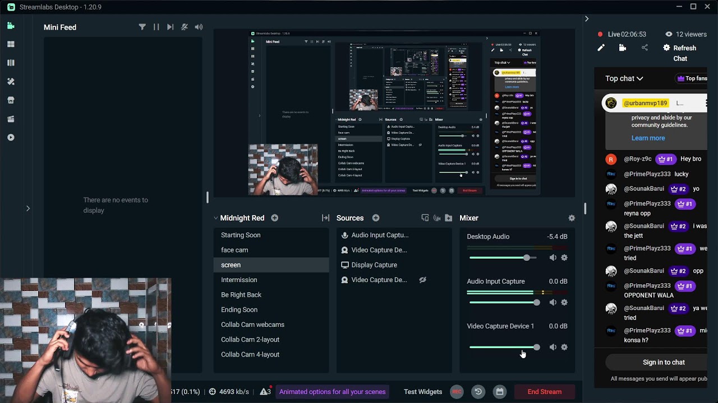
Task: Select the Collab Cam 4-layout scene
Action: (x=271, y=354)
